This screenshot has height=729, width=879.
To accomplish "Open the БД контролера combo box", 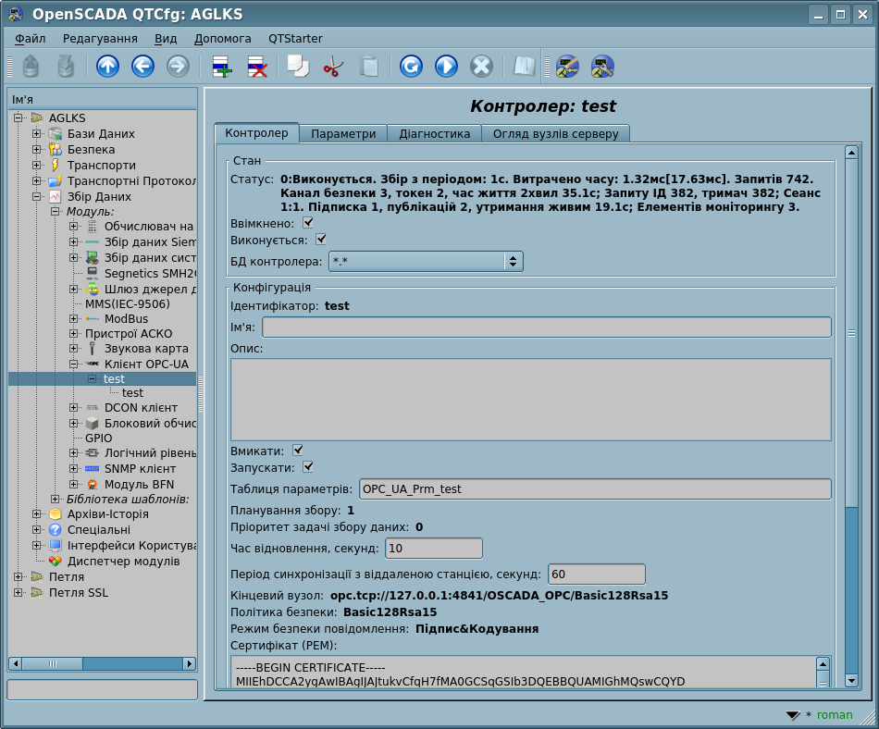I will (x=426, y=261).
